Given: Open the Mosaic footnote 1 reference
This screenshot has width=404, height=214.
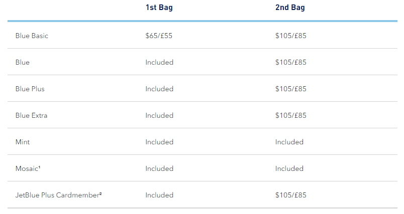Looking at the screenshot, I should coord(40,167).
